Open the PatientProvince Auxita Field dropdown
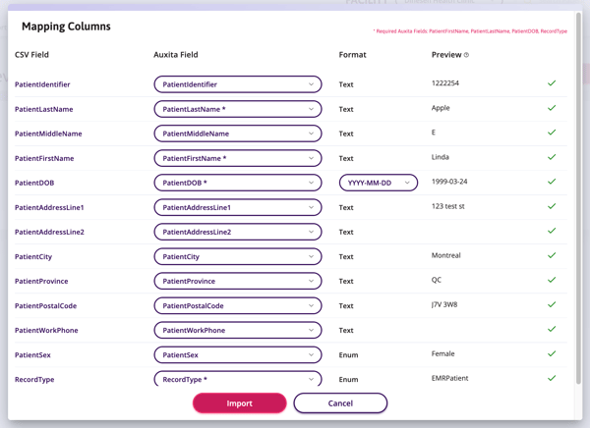Screen dimensions: 590x428 point(238,281)
